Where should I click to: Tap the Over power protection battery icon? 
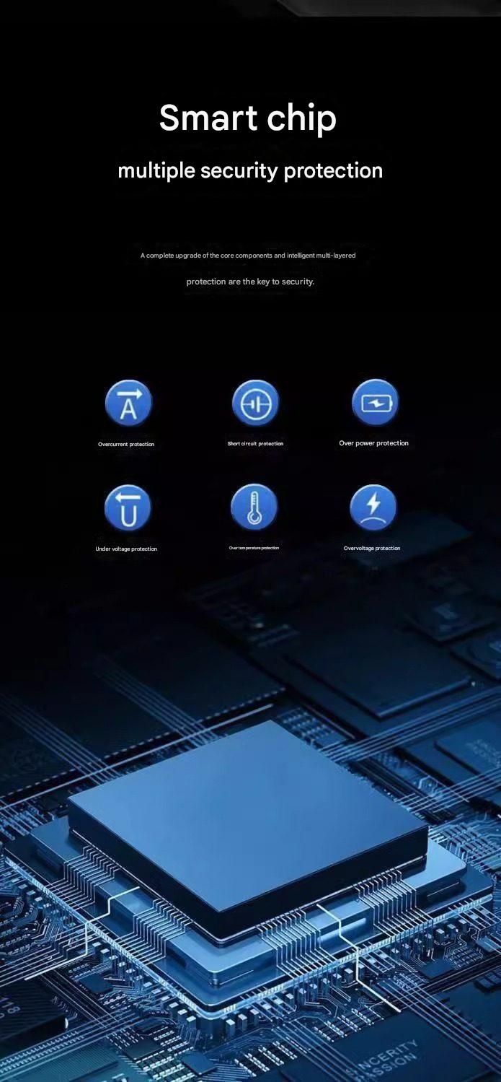374,402
